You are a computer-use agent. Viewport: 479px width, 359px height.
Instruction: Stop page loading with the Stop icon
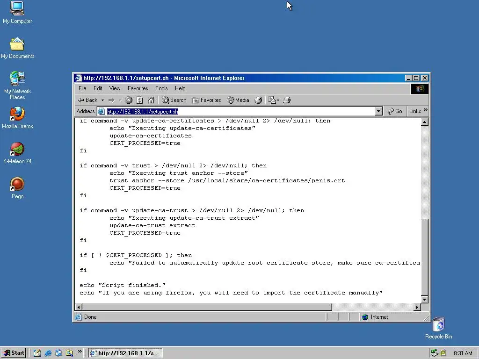pos(129,100)
